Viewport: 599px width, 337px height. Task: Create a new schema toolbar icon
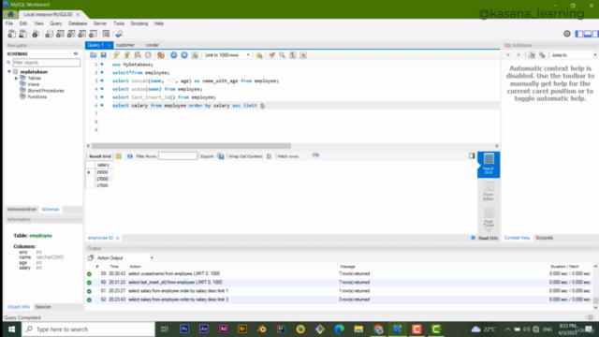tap(49, 34)
